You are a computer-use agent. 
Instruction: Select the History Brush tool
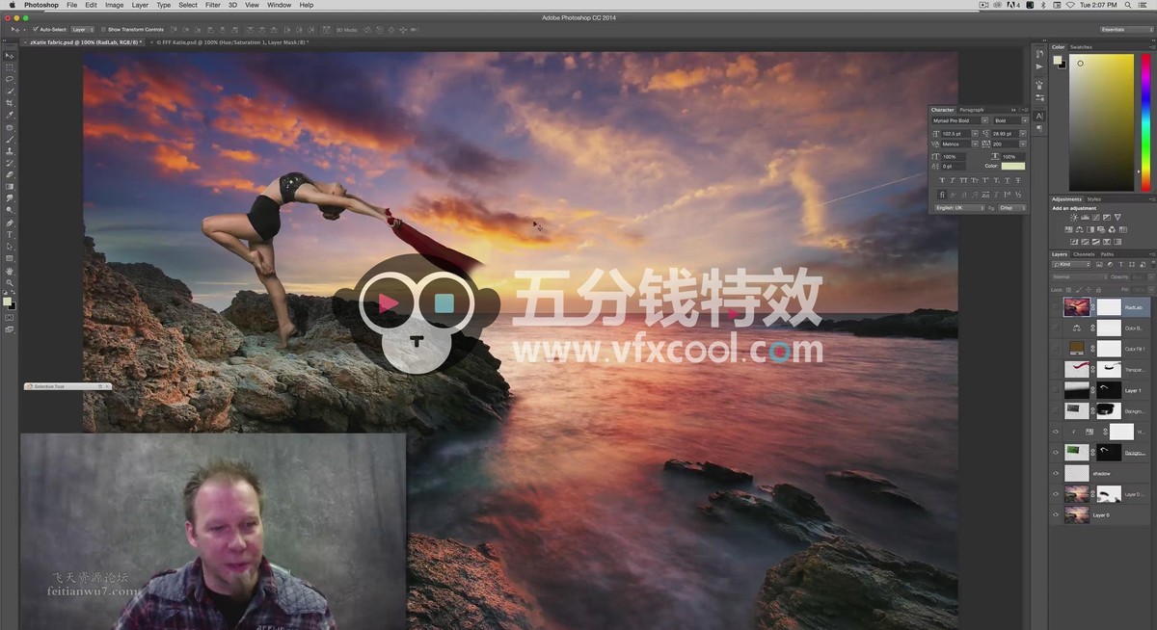[10, 163]
